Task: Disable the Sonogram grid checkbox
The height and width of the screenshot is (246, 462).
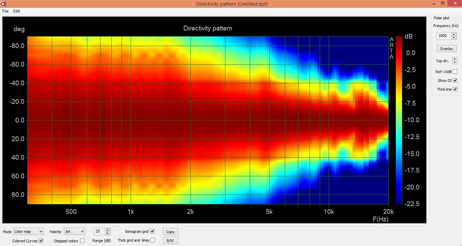Action: [152, 231]
